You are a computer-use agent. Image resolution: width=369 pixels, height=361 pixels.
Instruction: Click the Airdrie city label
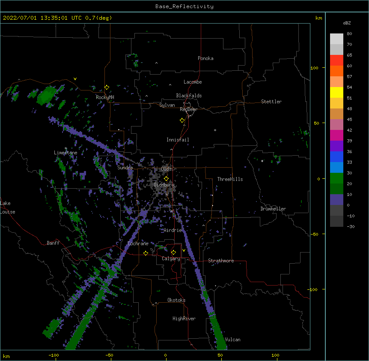(173, 230)
